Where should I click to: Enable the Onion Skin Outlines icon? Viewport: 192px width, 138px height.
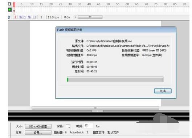pyautogui.click(x=24, y=17)
